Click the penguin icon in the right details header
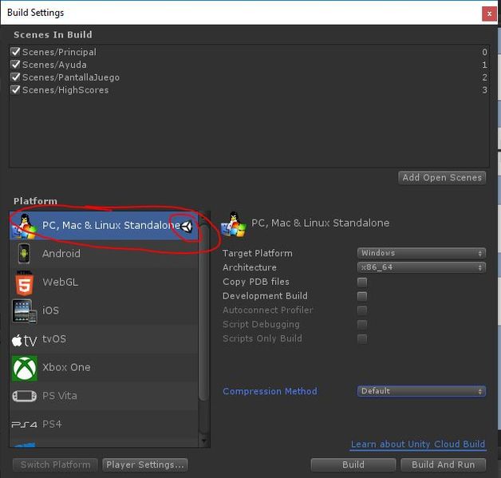501x478 pixels. [234, 224]
